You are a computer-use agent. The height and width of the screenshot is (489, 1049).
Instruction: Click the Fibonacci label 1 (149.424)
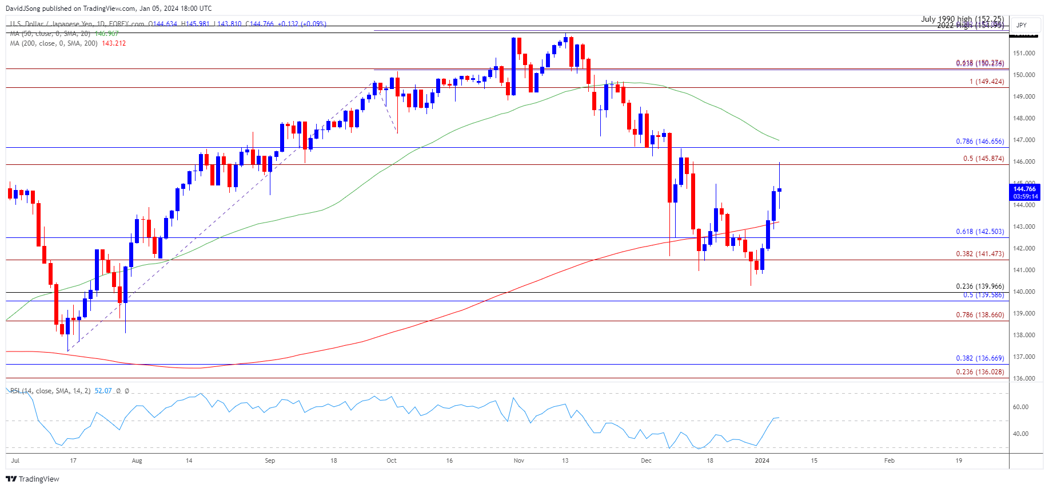987,82
